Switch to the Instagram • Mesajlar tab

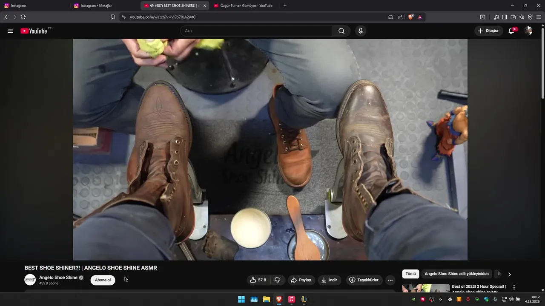click(x=105, y=6)
